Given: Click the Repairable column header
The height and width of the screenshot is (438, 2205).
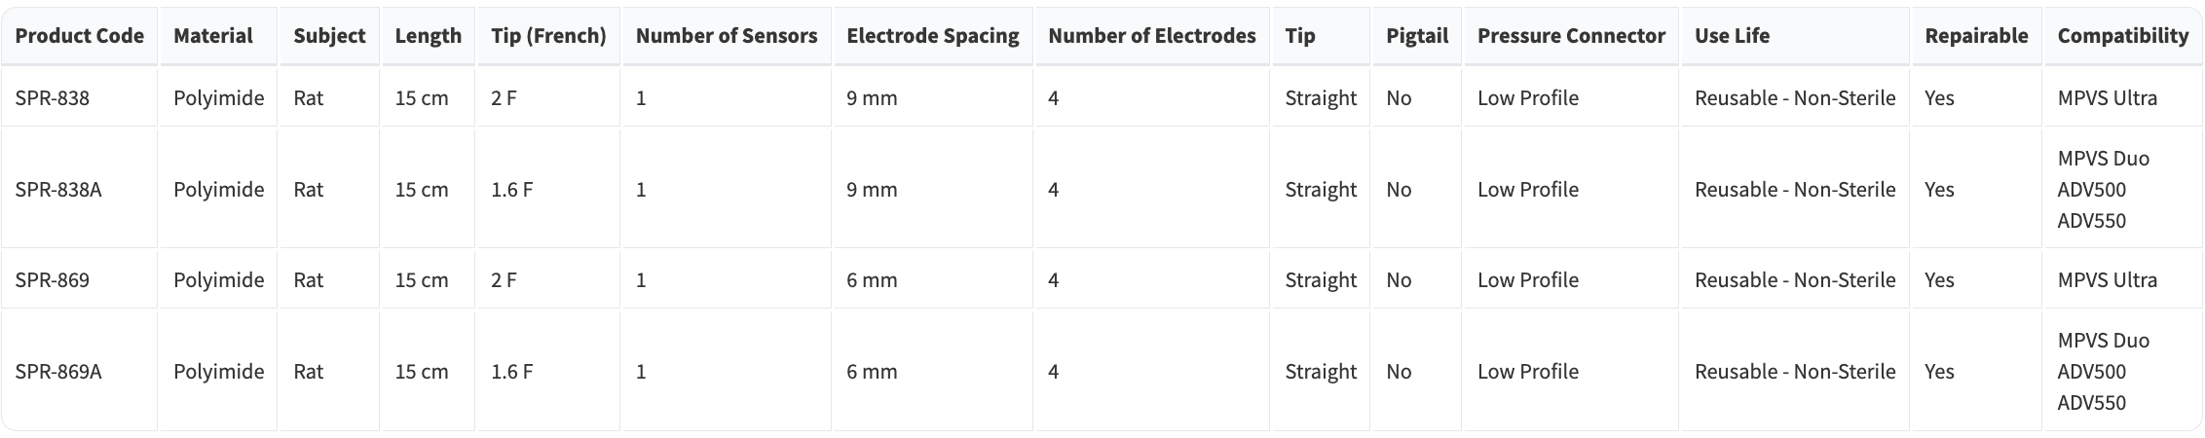Looking at the screenshot, I should tap(1975, 36).
